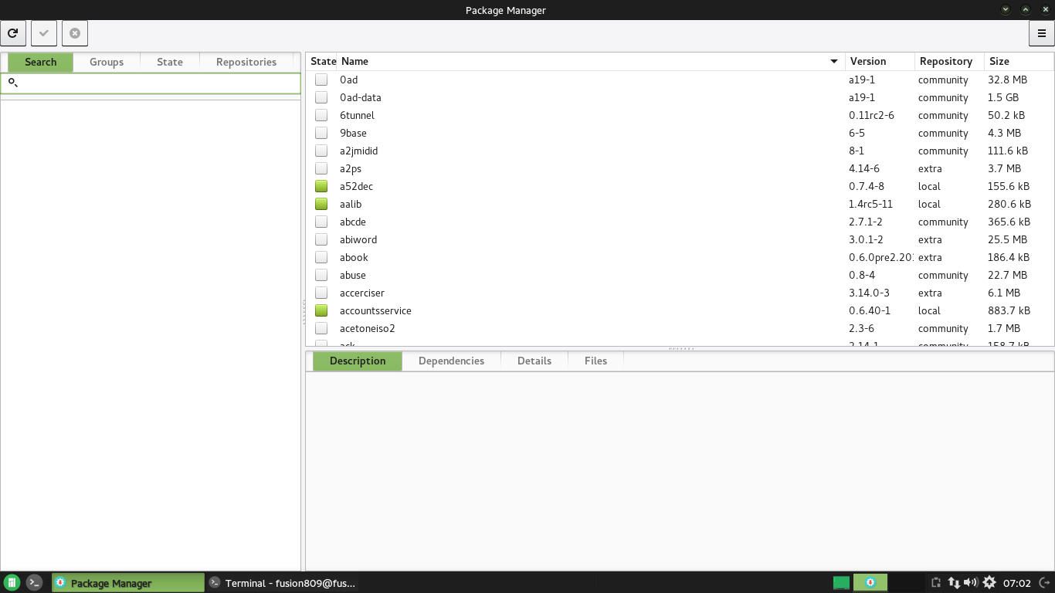This screenshot has width=1055, height=593.
Task: Select the abcde package name
Action: (352, 222)
